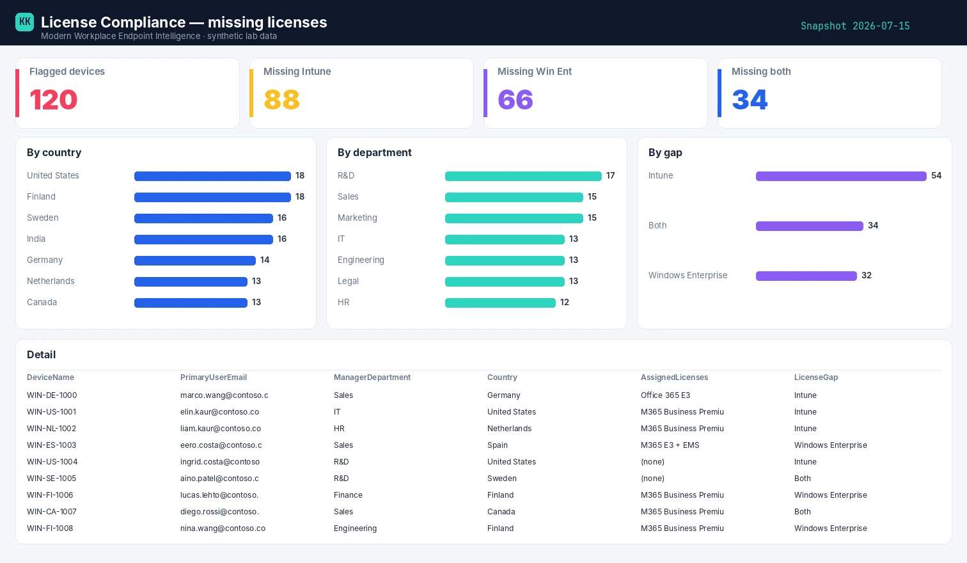The height and width of the screenshot is (563, 967).
Task: Click the R&D bar in By department
Action: (x=523, y=176)
